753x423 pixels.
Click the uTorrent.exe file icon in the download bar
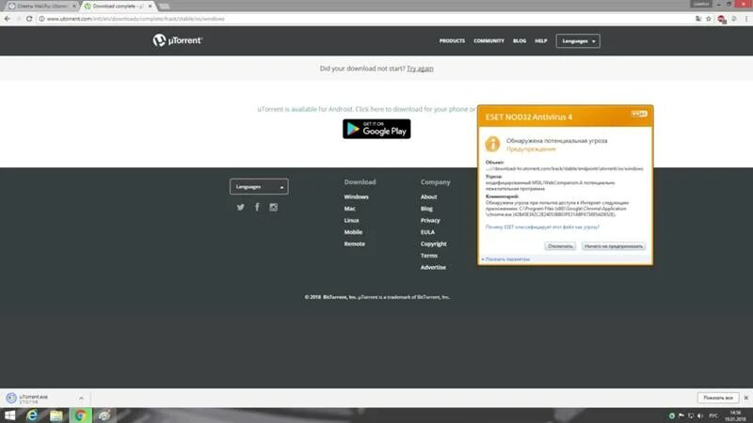[11, 398]
